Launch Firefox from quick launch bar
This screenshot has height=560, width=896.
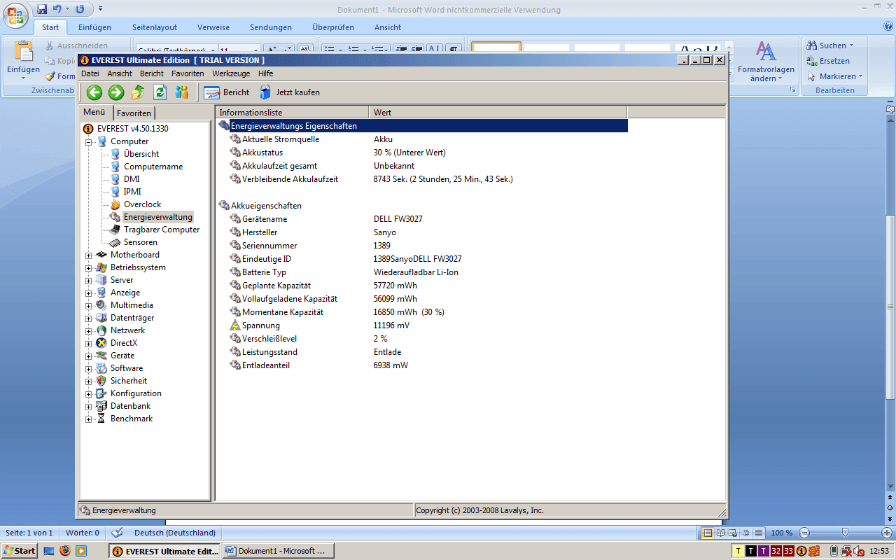pos(64,551)
